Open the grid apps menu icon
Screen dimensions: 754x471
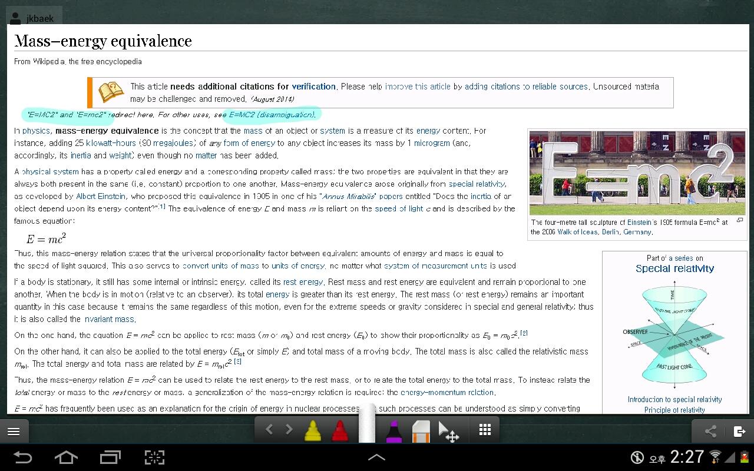(x=485, y=430)
